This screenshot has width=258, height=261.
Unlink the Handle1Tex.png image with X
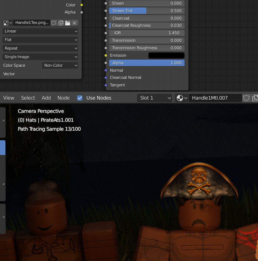[x=74, y=23]
